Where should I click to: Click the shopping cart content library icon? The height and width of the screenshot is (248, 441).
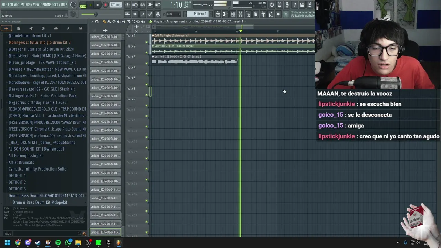(x=286, y=14)
